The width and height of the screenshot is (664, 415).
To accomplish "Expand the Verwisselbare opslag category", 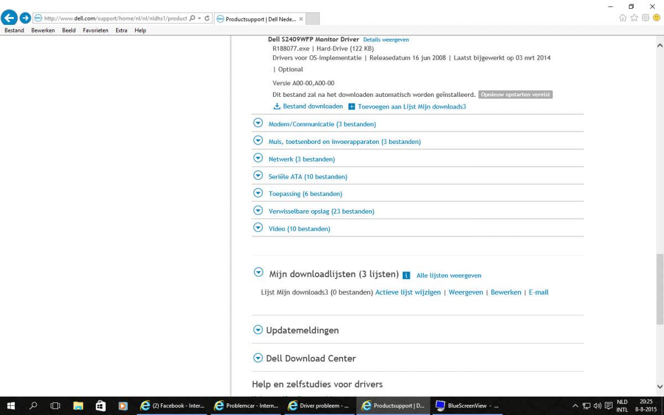I will click(258, 210).
